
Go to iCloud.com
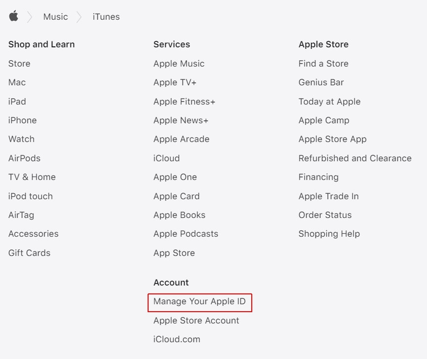point(177,339)
